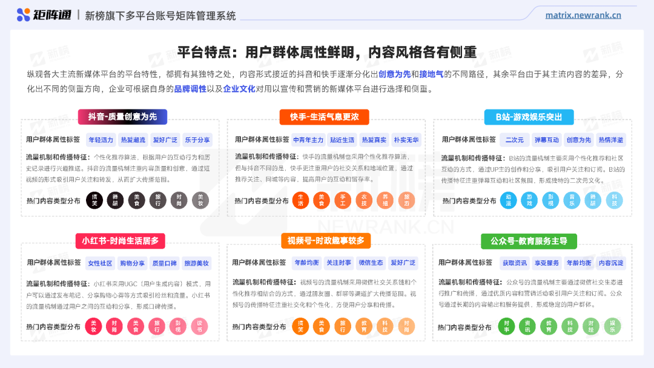Click the 时事 circle in the 公众号 card

[x=506, y=326]
